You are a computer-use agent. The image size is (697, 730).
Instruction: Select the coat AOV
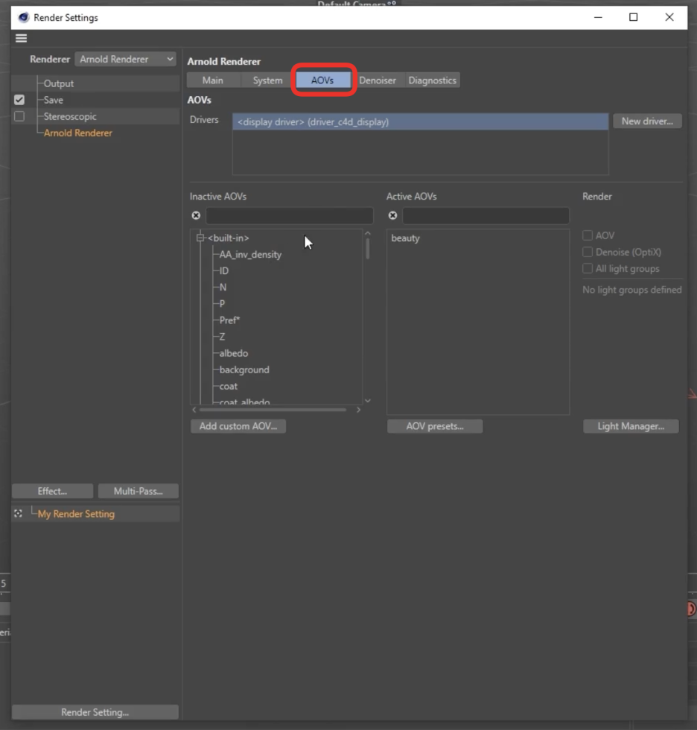pyautogui.click(x=229, y=387)
